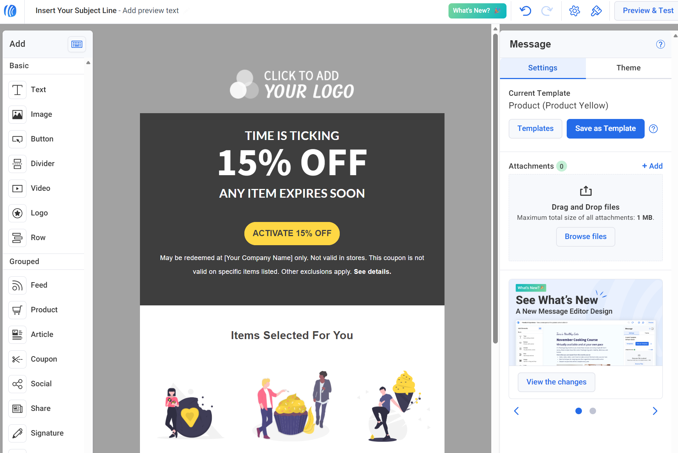Insert a Product block
Image resolution: width=678 pixels, height=453 pixels.
tap(17, 310)
